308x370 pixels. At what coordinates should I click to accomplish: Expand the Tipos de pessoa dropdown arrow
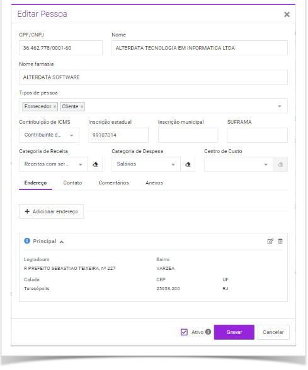[x=280, y=106]
